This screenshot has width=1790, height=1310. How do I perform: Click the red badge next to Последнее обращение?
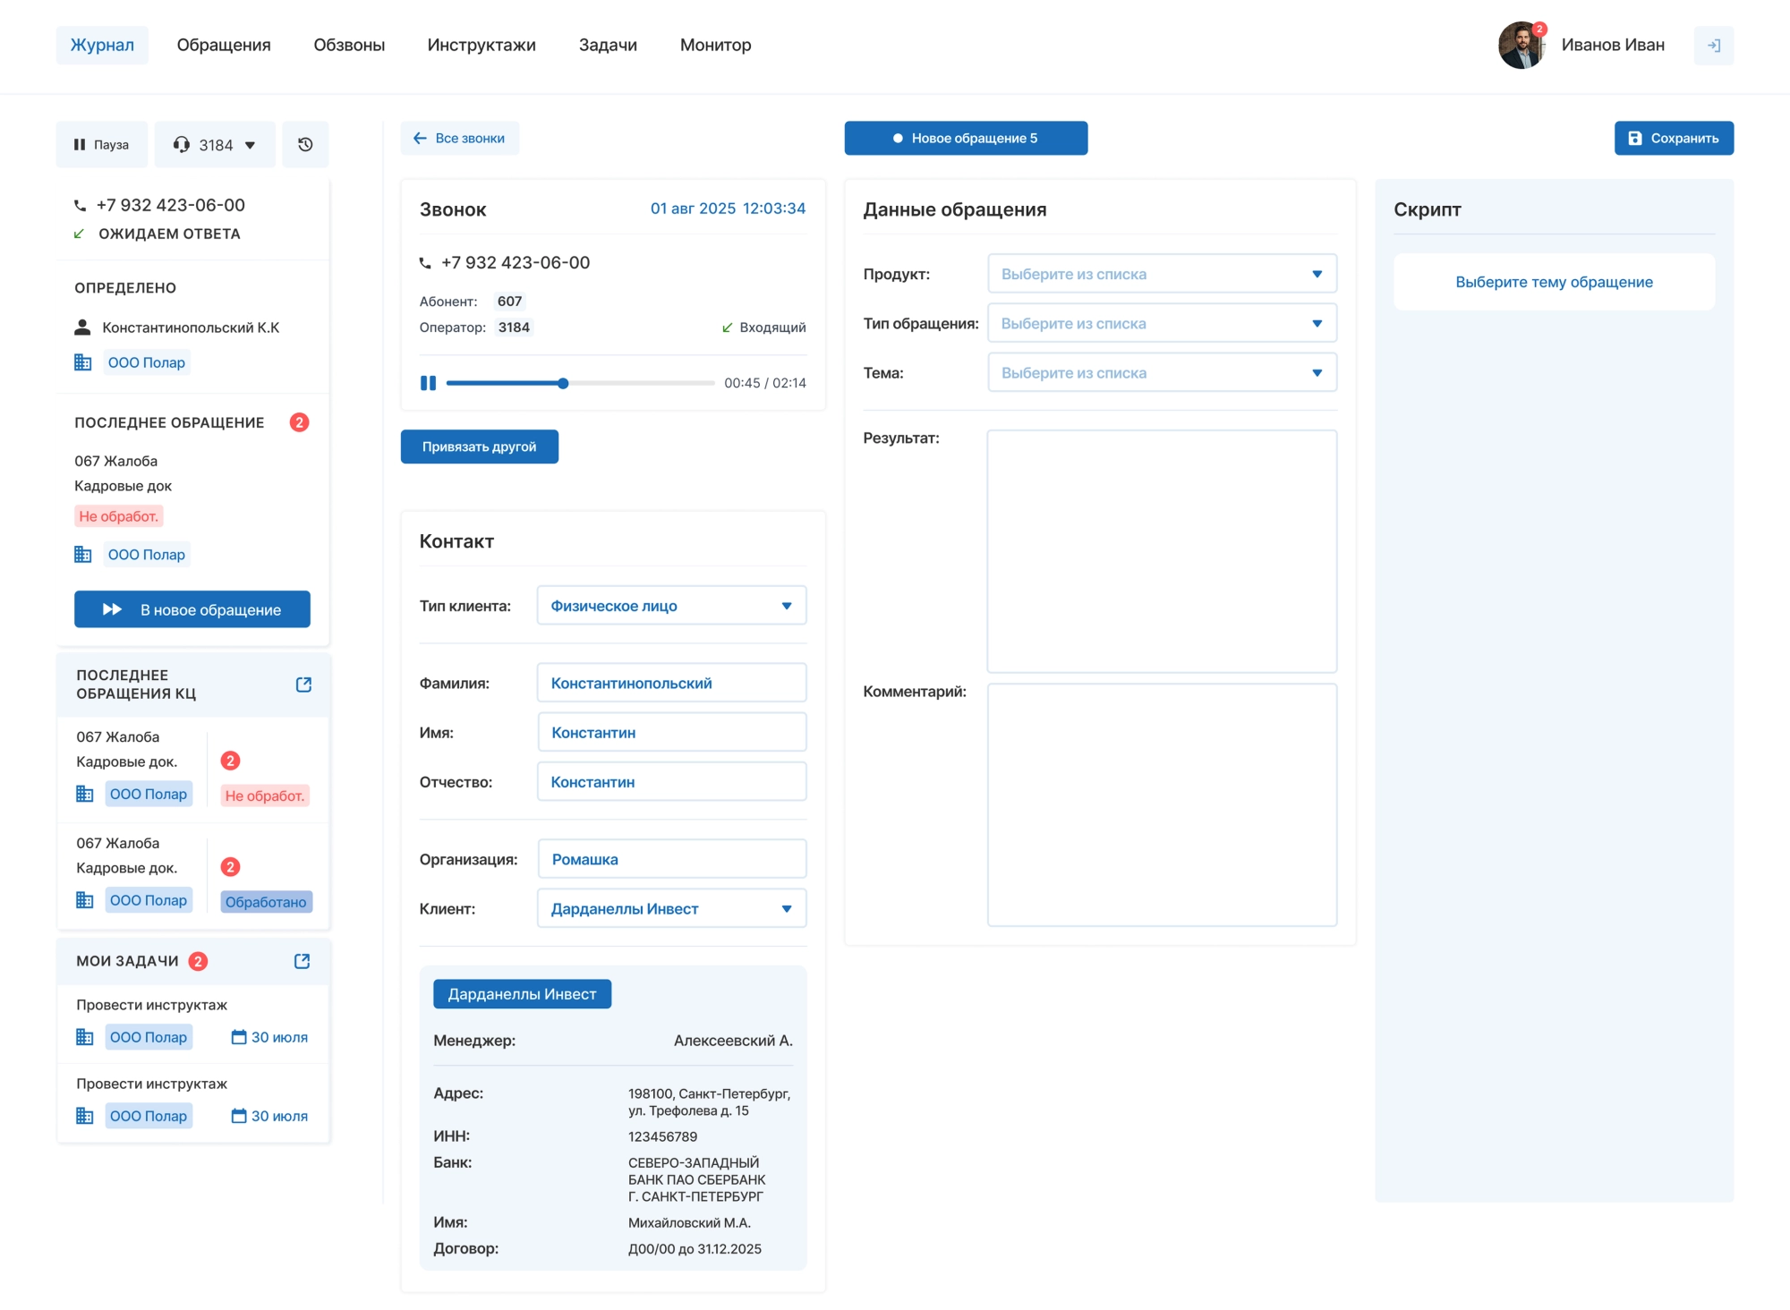(300, 422)
